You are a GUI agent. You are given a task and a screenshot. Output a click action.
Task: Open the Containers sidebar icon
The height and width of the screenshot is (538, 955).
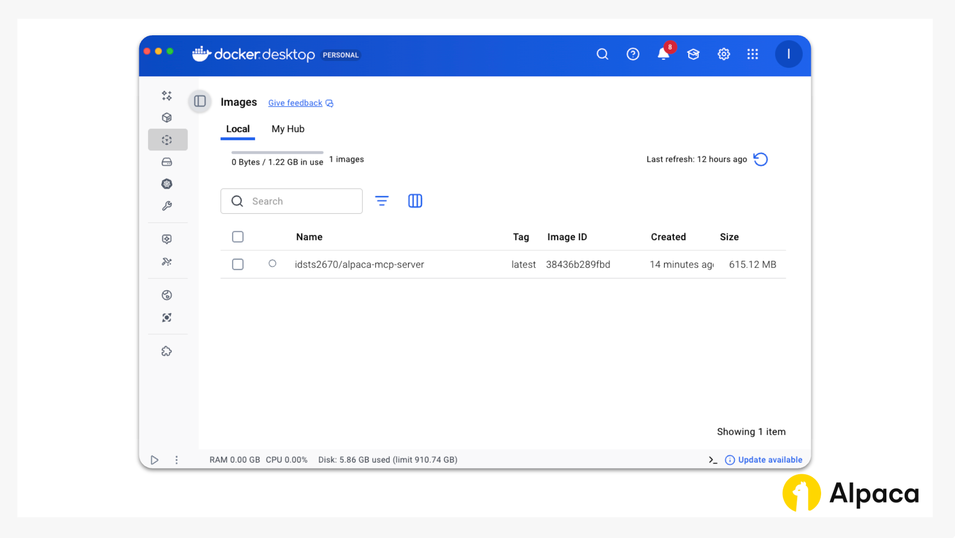(167, 118)
